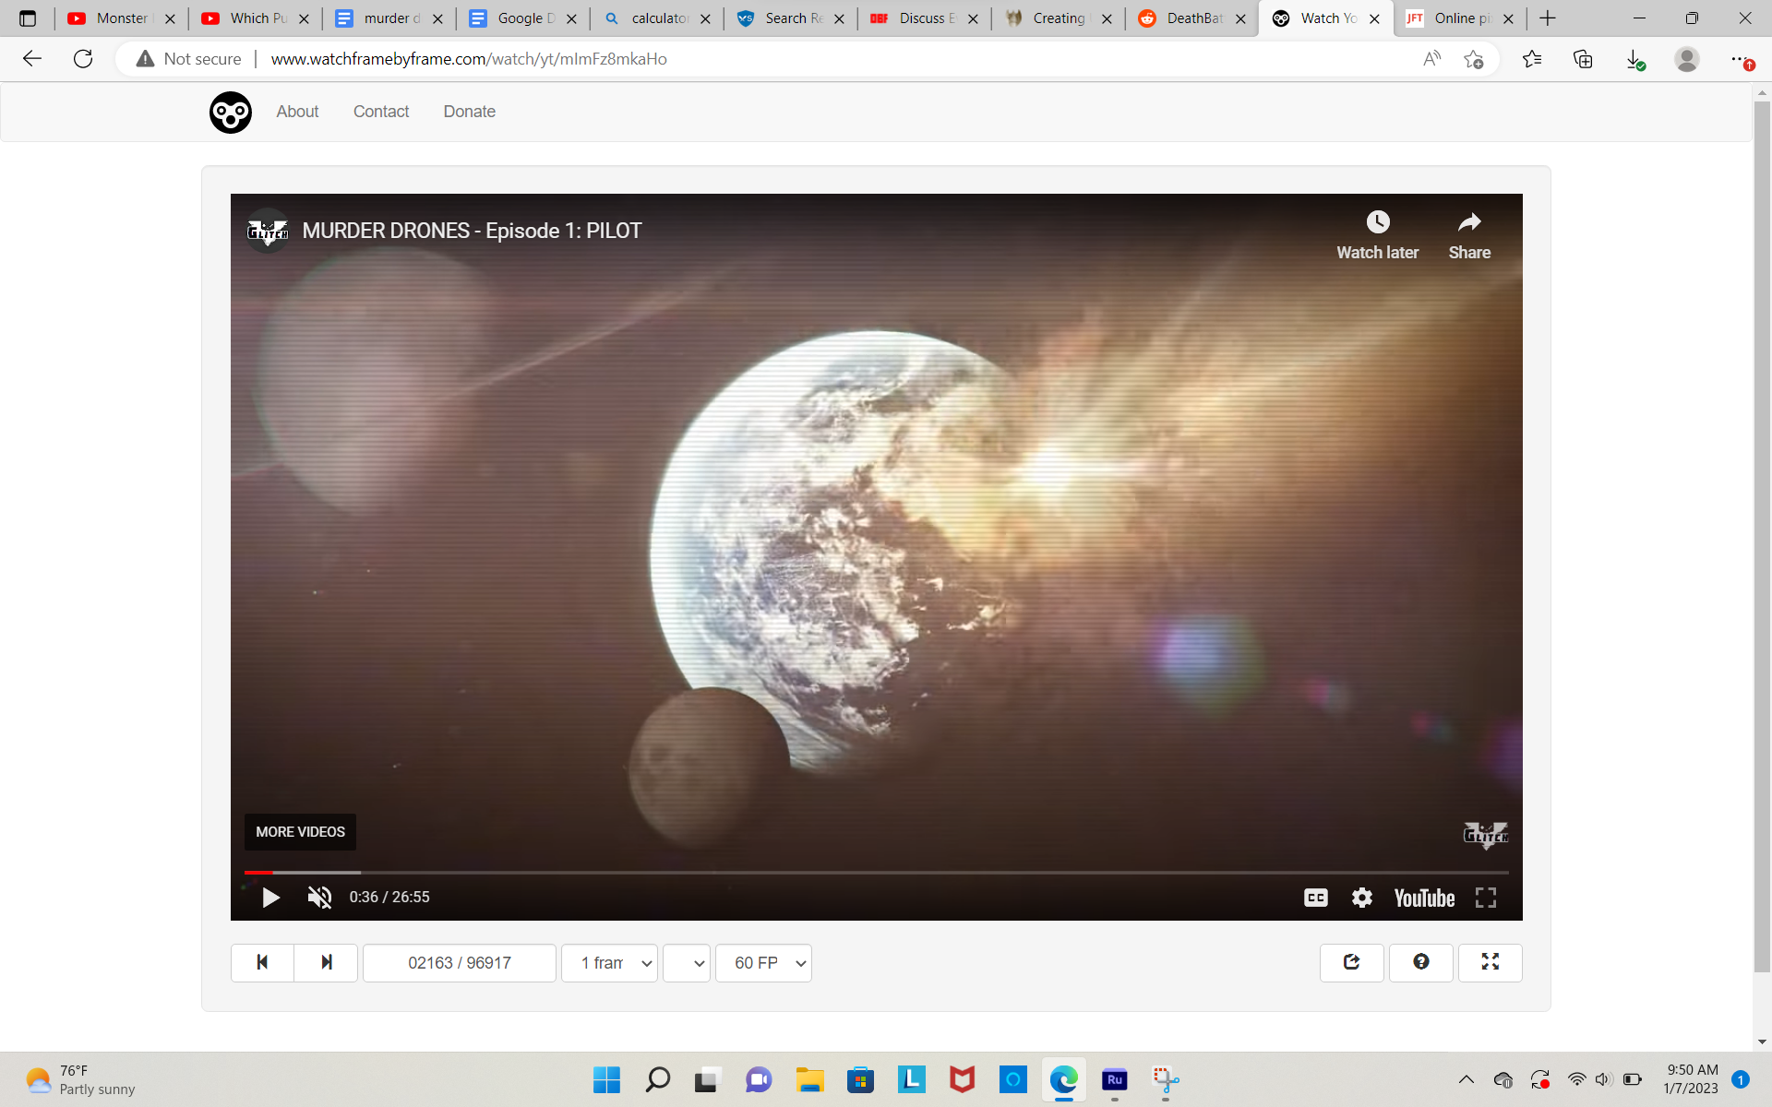Open the Snipping Tool in taskbar
The width and height of the screenshot is (1772, 1107).
[1165, 1079]
